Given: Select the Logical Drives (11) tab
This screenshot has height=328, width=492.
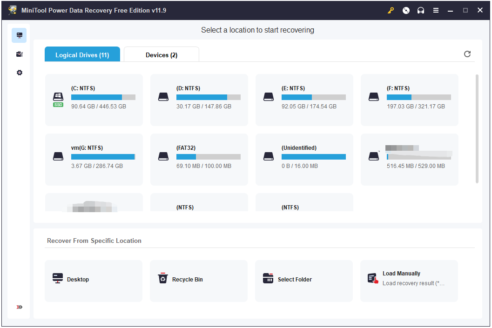Looking at the screenshot, I should pos(82,55).
